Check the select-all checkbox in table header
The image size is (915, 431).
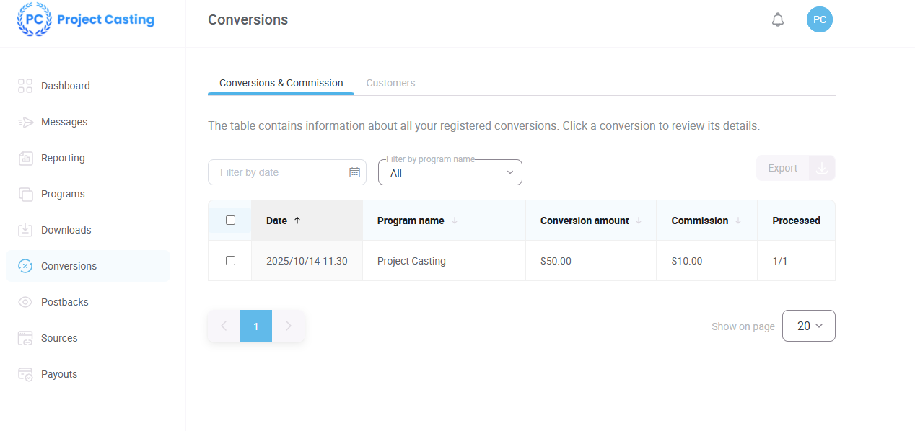(x=230, y=221)
